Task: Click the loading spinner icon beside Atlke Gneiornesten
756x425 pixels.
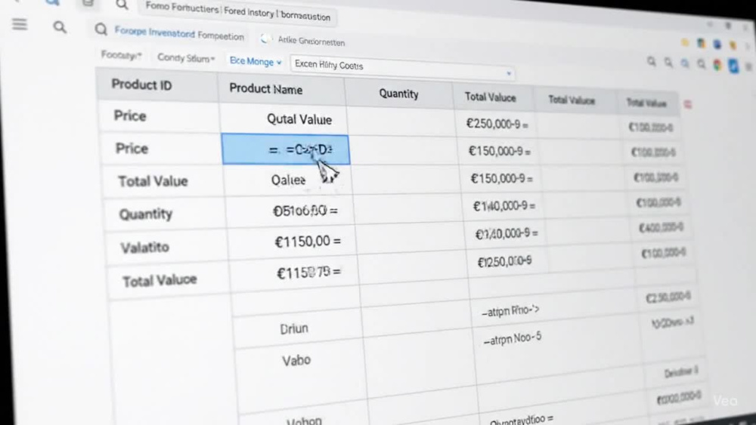Action: 265,38
